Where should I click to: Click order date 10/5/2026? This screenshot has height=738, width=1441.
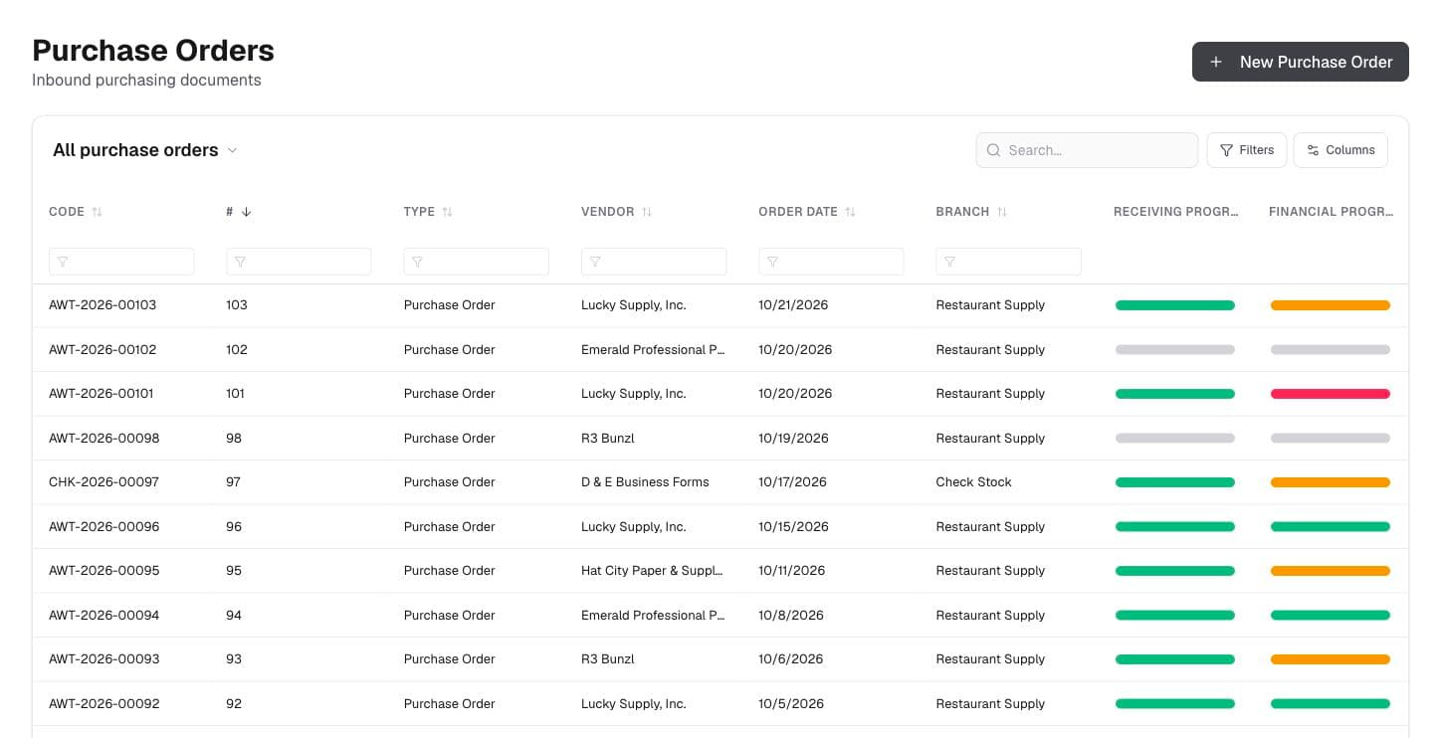pyautogui.click(x=791, y=703)
